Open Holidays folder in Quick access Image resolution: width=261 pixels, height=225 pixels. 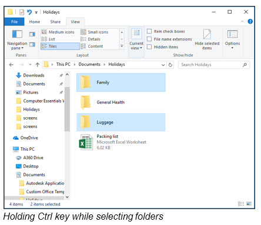[x=31, y=110]
